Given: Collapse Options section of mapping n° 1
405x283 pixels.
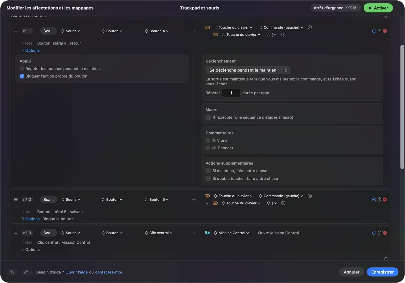Looking at the screenshot, I should click(x=30, y=50).
